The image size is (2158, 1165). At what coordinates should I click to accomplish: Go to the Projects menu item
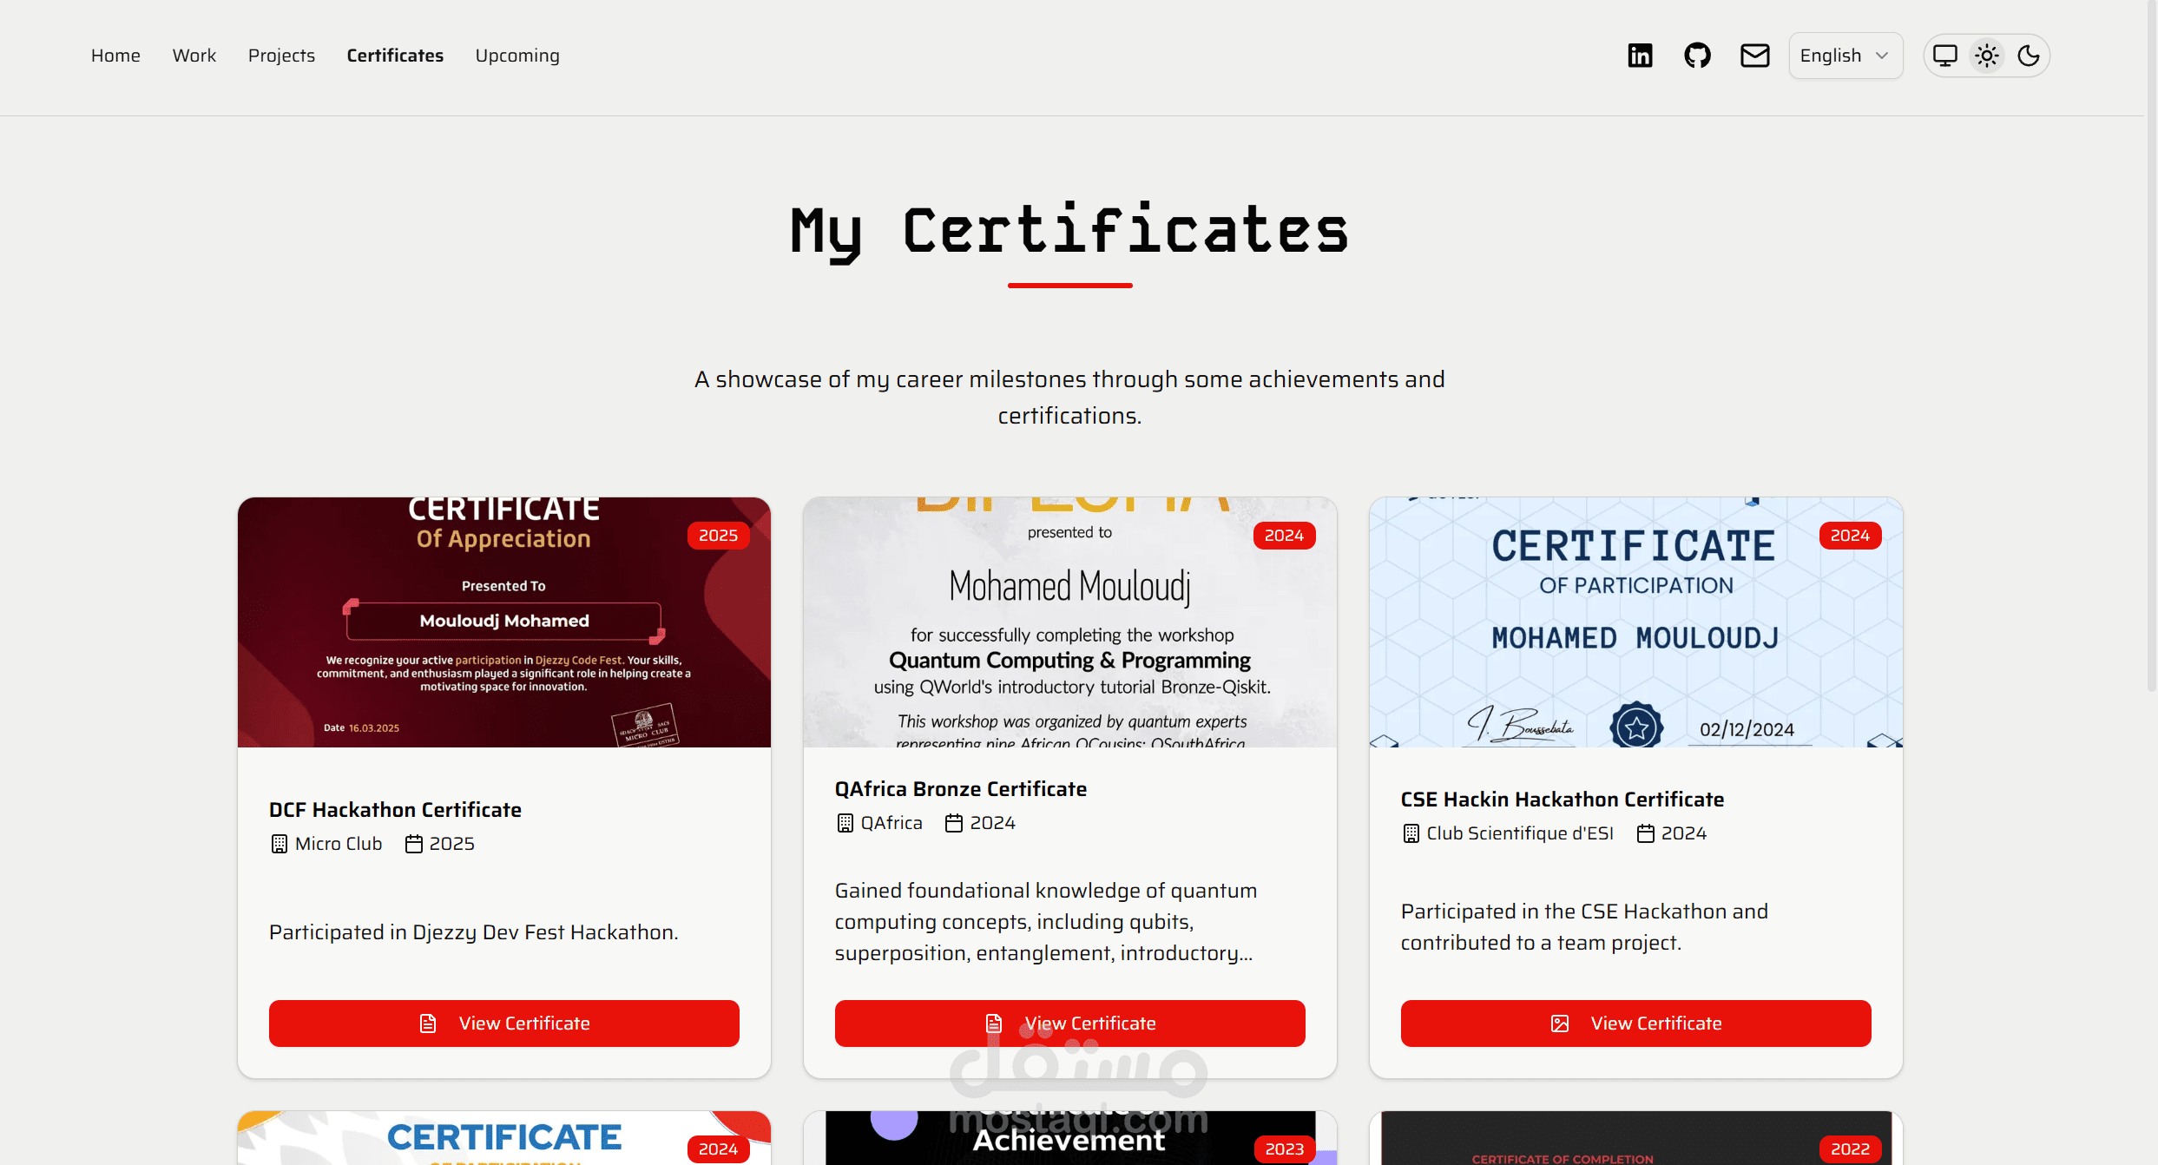281,56
